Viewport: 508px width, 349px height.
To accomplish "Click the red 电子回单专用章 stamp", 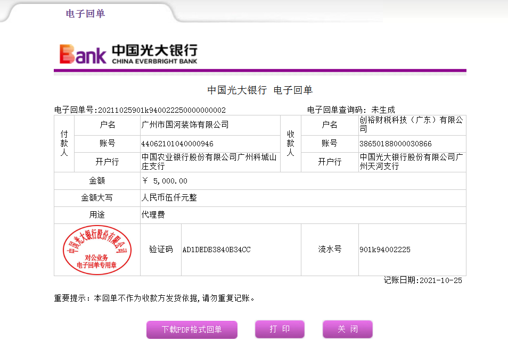I will 97,250.
